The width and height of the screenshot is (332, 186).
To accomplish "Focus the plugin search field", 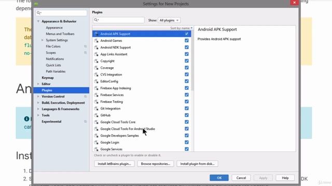I will click(x=119, y=20).
